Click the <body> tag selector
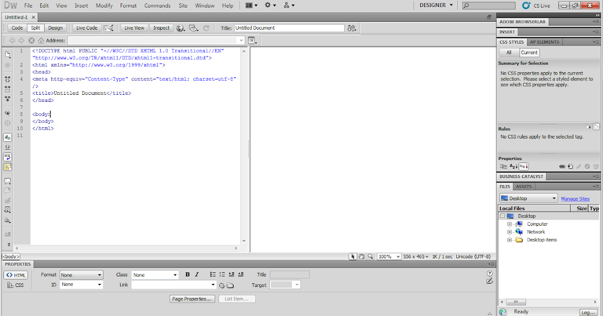The height and width of the screenshot is (316, 603). point(11,256)
